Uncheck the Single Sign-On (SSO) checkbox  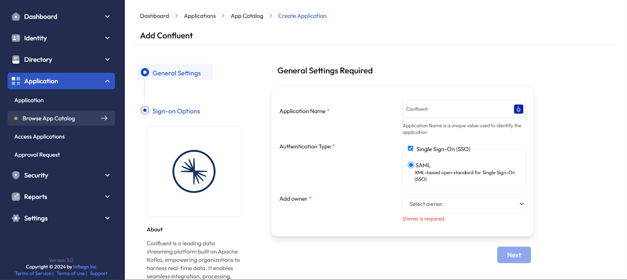[x=410, y=148]
